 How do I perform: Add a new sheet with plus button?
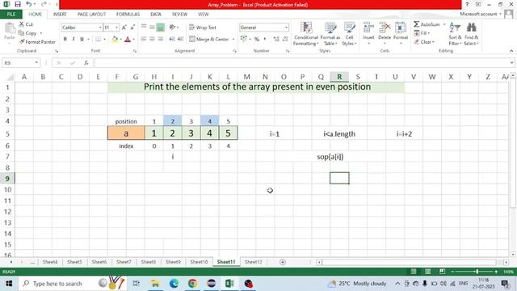(x=283, y=262)
